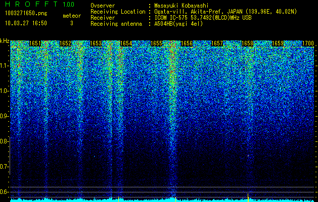The width and height of the screenshot is (318, 202).
Task: Click the 1655 time marker
Action: tap(157, 43)
